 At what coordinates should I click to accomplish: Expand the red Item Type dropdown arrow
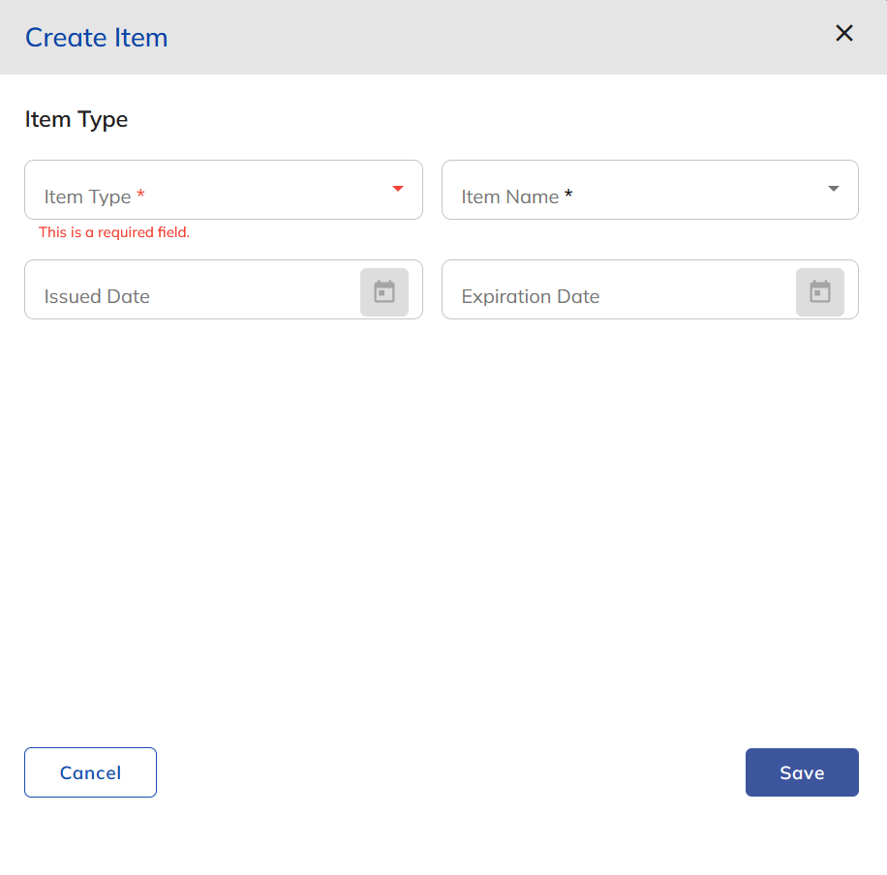(398, 189)
